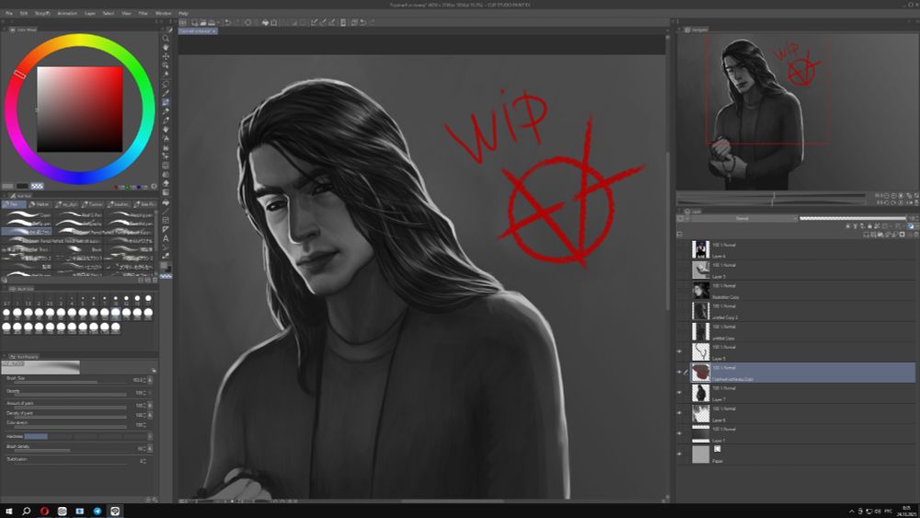The height and width of the screenshot is (518, 920).
Task: Show Layer 4 via its visibility box
Action: pos(680,249)
